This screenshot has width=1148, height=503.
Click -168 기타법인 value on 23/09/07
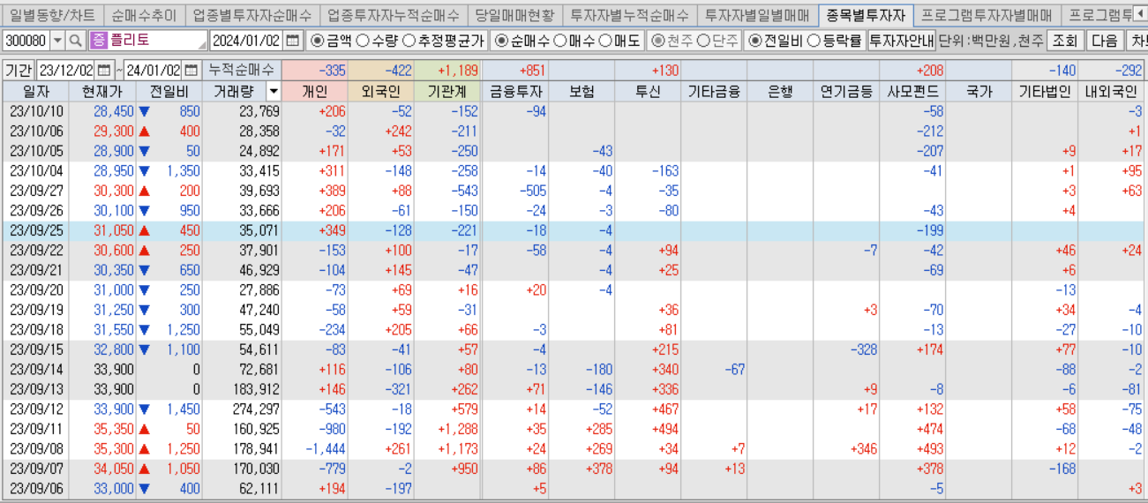pos(1062,469)
